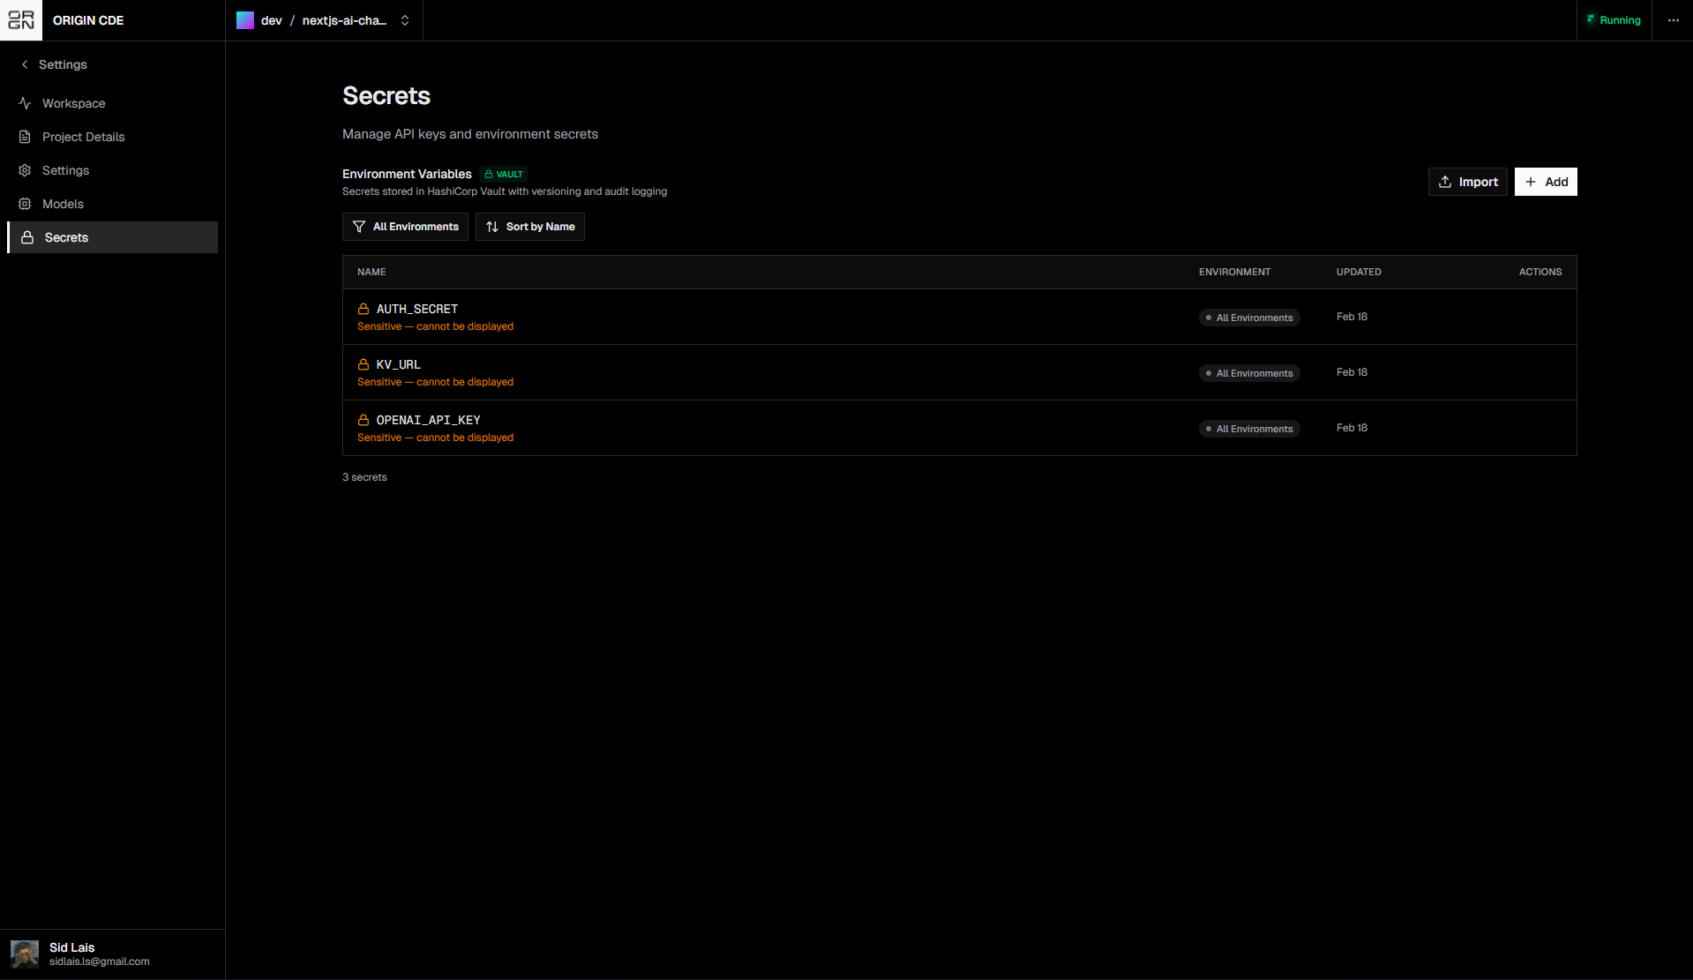Click the Origin CDE logo icon
Viewport: 1693px width, 980px height.
click(x=21, y=20)
